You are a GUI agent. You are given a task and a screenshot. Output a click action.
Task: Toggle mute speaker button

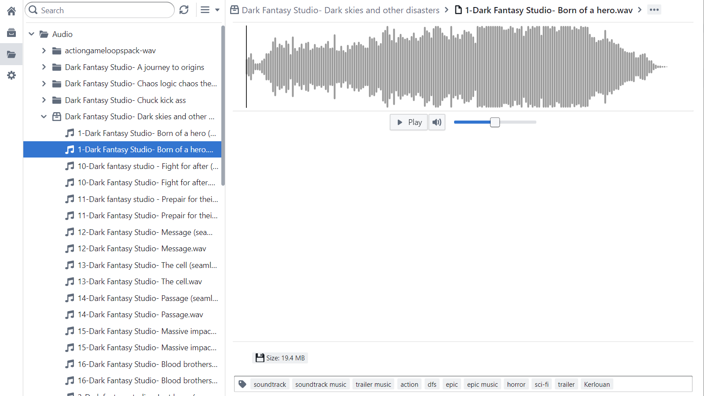[437, 122]
